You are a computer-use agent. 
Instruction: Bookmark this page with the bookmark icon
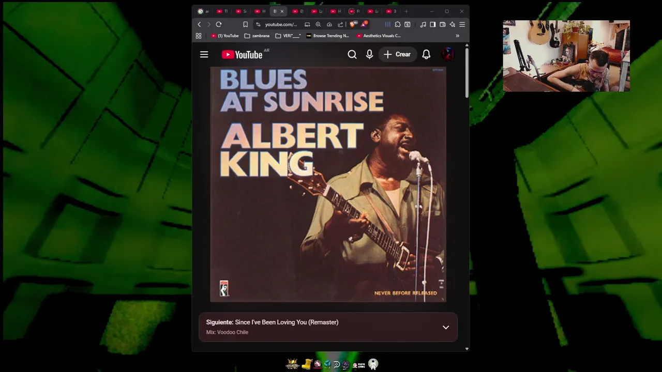(245, 24)
